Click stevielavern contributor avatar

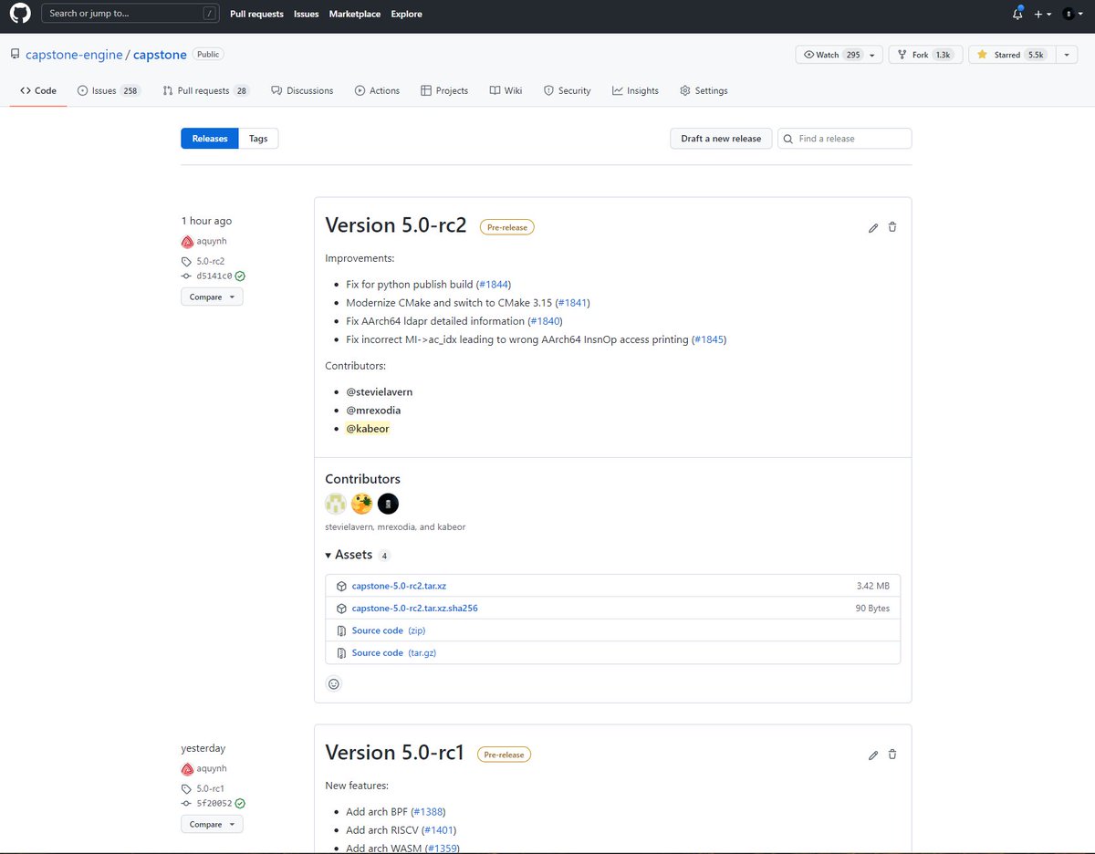[x=336, y=504]
